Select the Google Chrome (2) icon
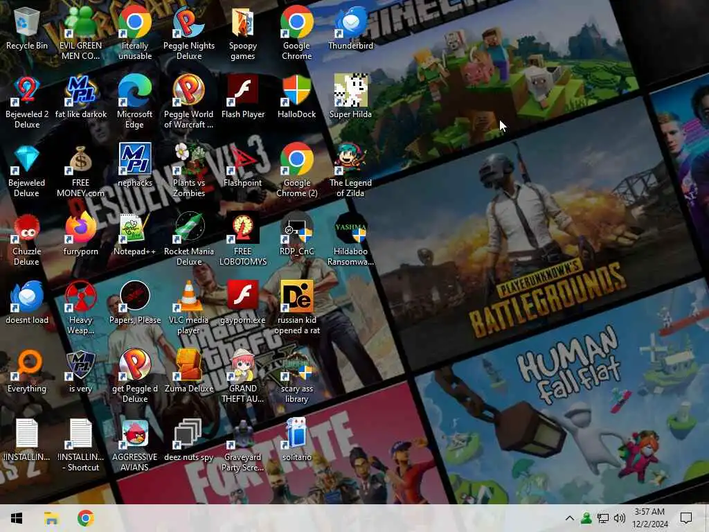Screen dimensions: 709x532 point(296,160)
